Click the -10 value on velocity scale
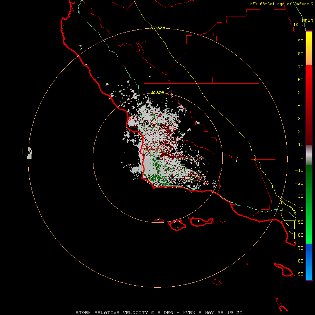315x315 pixels. click(299, 170)
